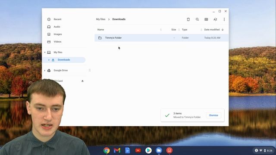
Task: Click the Downloads breadcrumb label
Action: pyautogui.click(x=119, y=19)
